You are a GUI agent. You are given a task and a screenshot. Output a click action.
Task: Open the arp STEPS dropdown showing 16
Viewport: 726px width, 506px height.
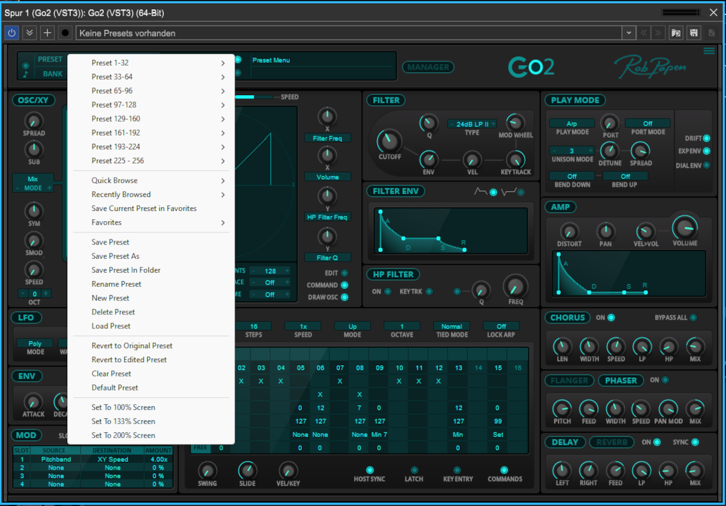click(x=253, y=326)
